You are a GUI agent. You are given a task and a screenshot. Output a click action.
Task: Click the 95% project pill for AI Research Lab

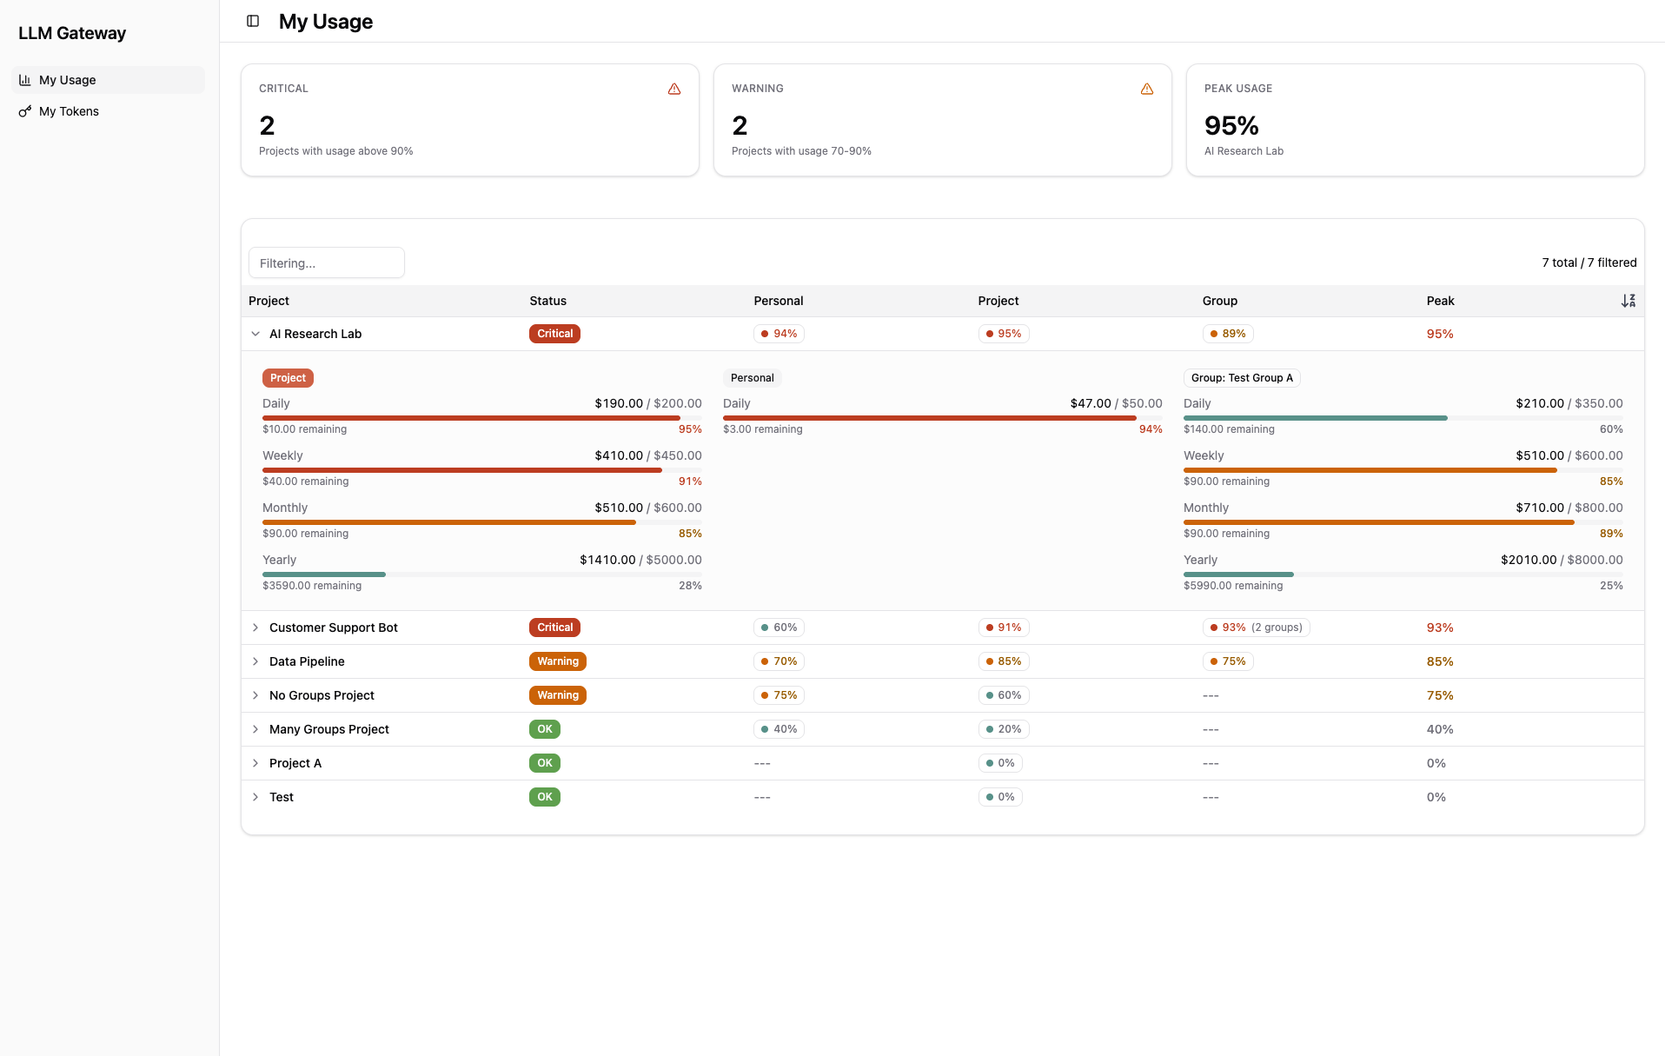[x=1004, y=334]
